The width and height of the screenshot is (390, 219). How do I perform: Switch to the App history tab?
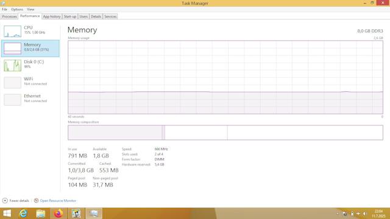click(x=52, y=16)
